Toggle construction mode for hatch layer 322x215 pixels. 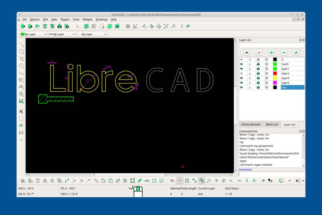(267, 64)
